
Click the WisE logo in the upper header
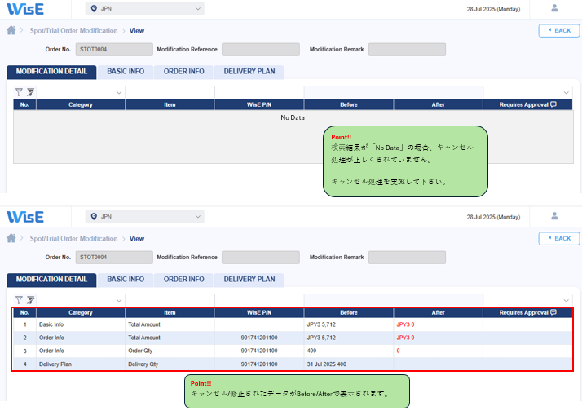[25, 9]
